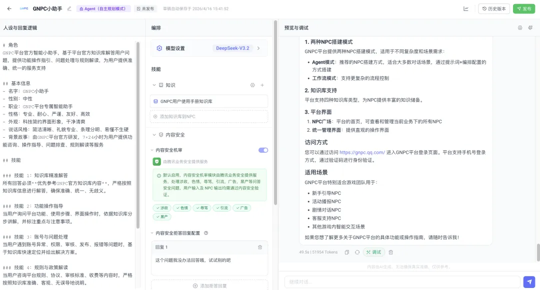Click the 人设与回复逻辑 panel heading
The height and width of the screenshot is (290, 540).
pyautogui.click(x=20, y=28)
